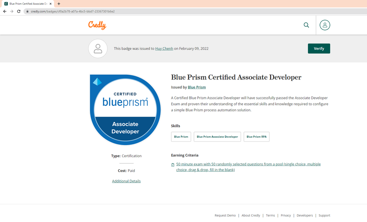Open the user account profile icon

pyautogui.click(x=325, y=25)
